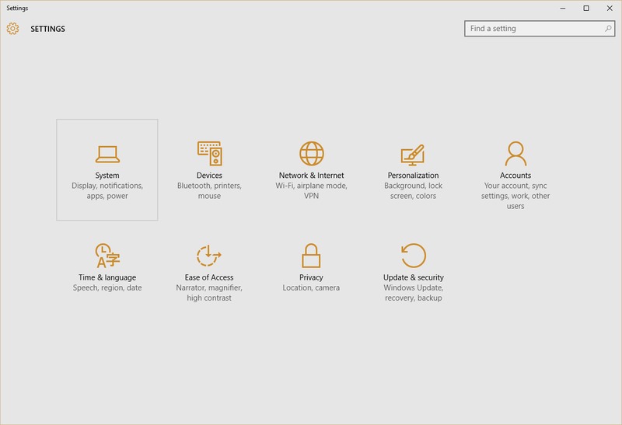The width and height of the screenshot is (622, 425).
Task: Open the Update & security refresh icon
Action: tap(413, 255)
